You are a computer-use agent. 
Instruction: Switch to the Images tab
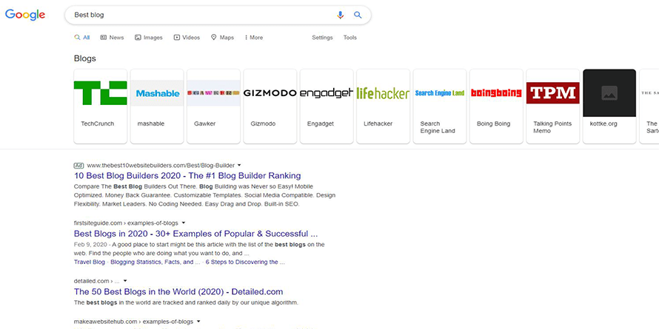coord(149,38)
